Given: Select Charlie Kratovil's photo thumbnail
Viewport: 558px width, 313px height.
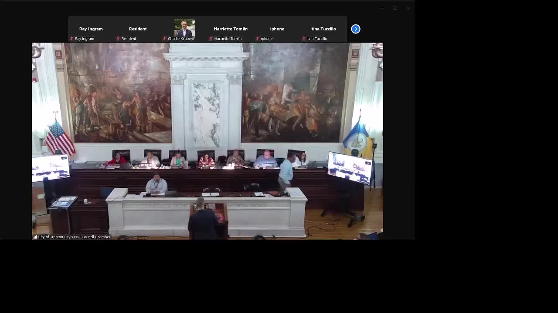Looking at the screenshot, I should tap(184, 29).
